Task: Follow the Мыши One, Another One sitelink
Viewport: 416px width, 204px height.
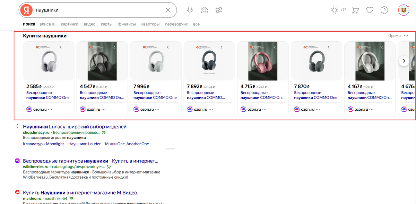Action: click(127, 144)
